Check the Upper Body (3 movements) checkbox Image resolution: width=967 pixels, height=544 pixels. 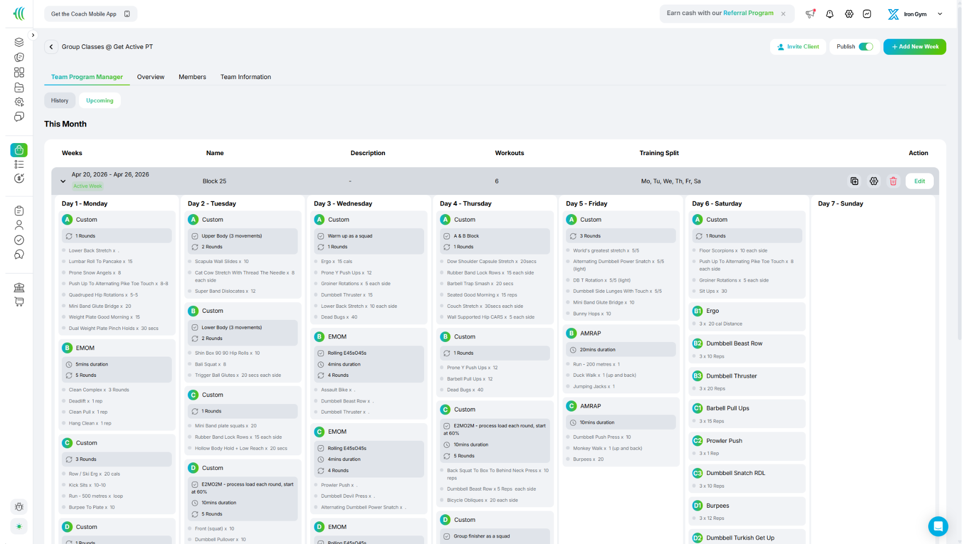(195, 236)
